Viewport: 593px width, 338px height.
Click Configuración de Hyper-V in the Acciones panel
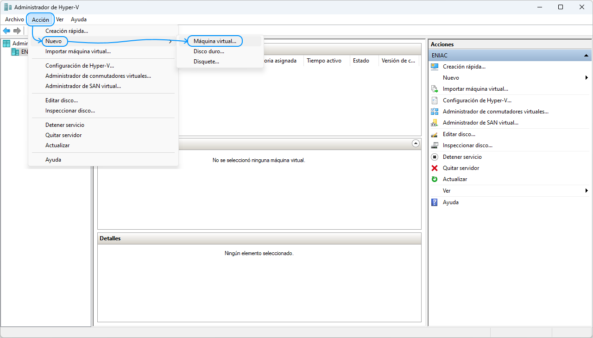coord(477,100)
